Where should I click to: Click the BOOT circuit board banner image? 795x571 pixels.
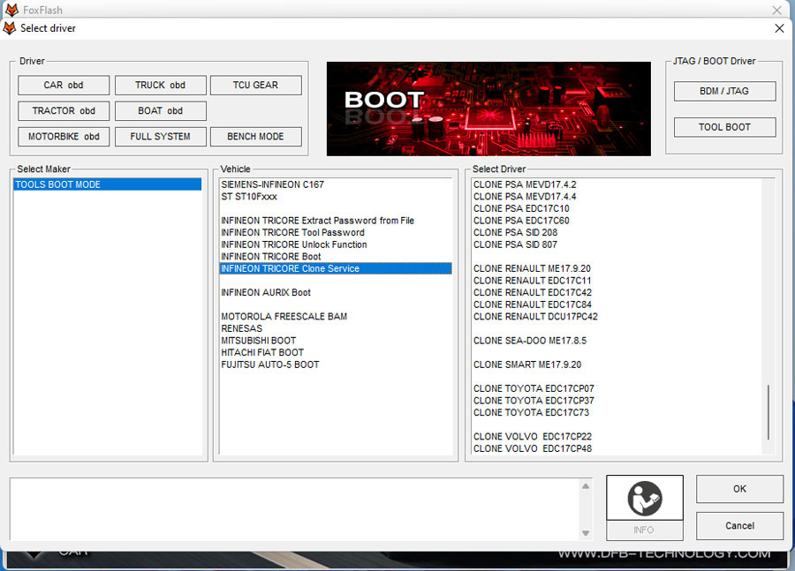(488, 109)
